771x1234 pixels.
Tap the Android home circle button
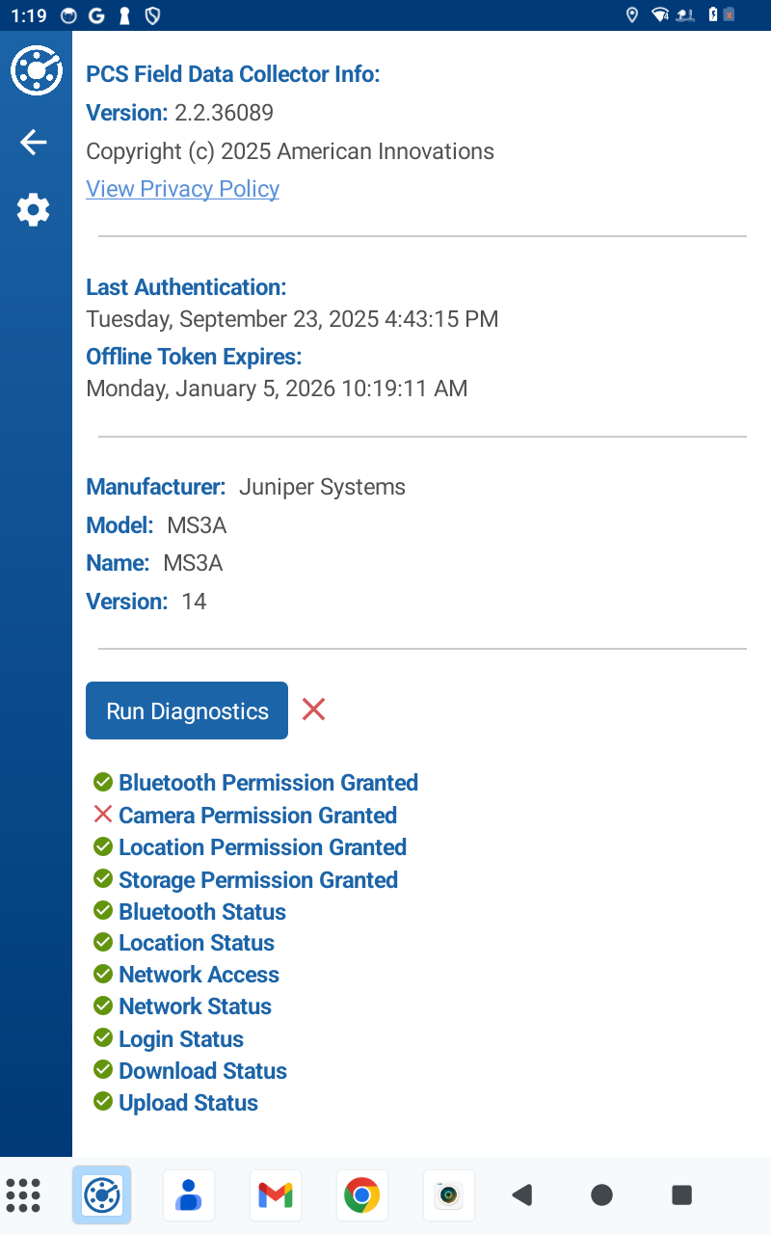click(x=601, y=1195)
